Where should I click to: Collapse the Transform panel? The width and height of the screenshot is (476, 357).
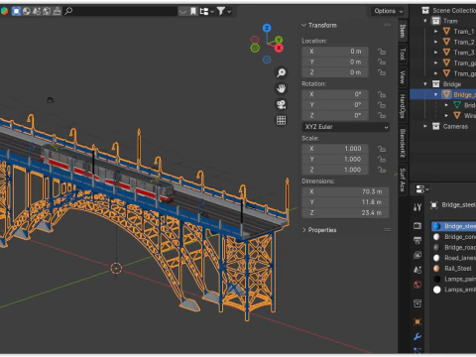319,25
